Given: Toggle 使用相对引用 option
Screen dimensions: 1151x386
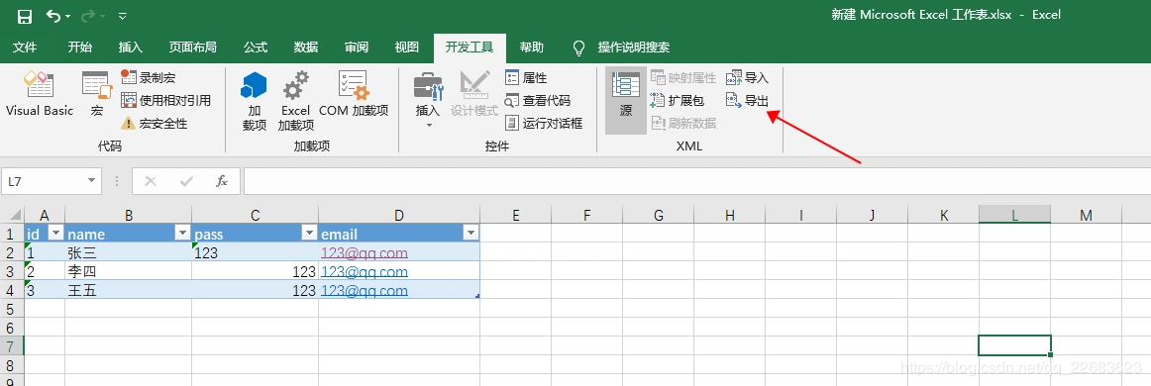Looking at the screenshot, I should (165, 101).
